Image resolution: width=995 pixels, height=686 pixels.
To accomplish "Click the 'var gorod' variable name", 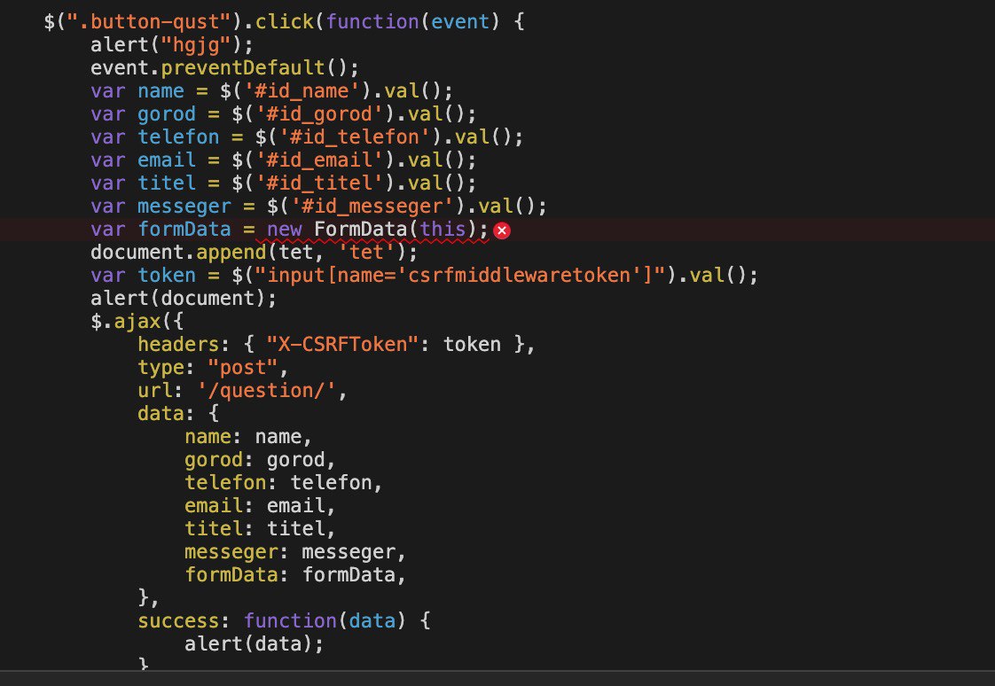I will pos(167,114).
